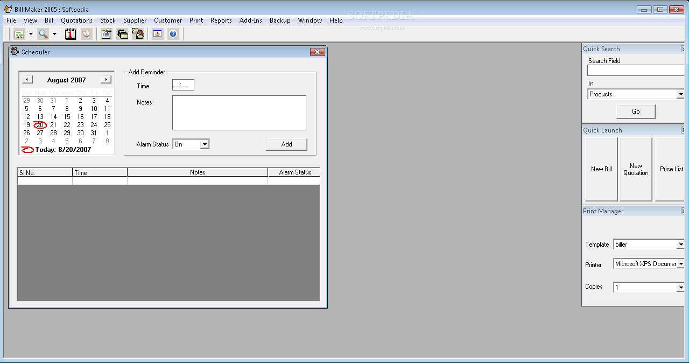Go to previous month in calendar
The image size is (689, 363).
(x=27, y=80)
